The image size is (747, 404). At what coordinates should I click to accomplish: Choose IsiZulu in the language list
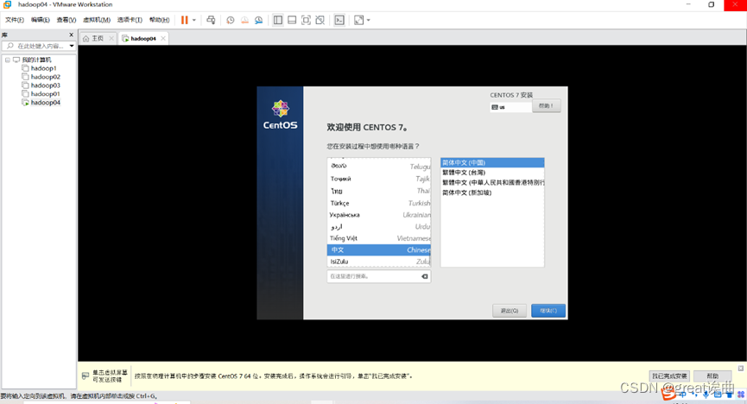coord(379,262)
